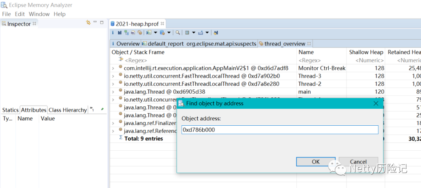Close the Find object by address dialog
The image size is (421, 188).
pos(376,103)
